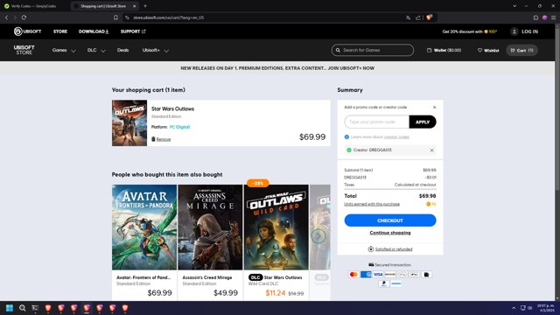Screen dimensions: 560x315
Task: Open the STORE top menu item
Action: click(x=60, y=31)
